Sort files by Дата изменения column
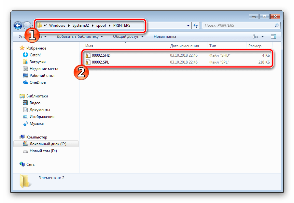Image resolution: width=294 pixels, height=203 pixels. tap(184, 46)
